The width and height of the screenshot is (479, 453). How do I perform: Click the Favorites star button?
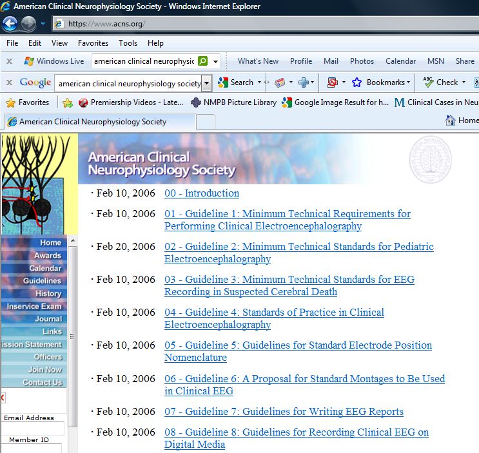click(x=27, y=102)
